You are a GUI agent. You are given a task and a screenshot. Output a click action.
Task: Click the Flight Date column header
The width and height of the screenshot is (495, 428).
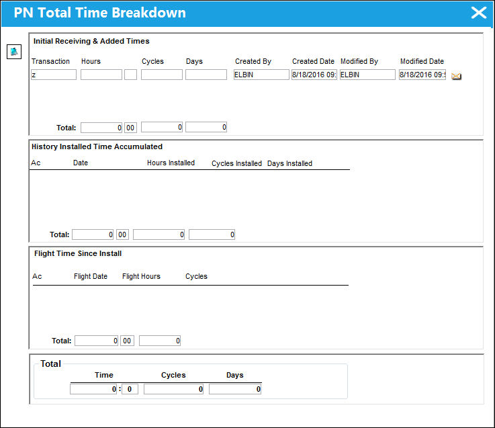pyautogui.click(x=91, y=276)
